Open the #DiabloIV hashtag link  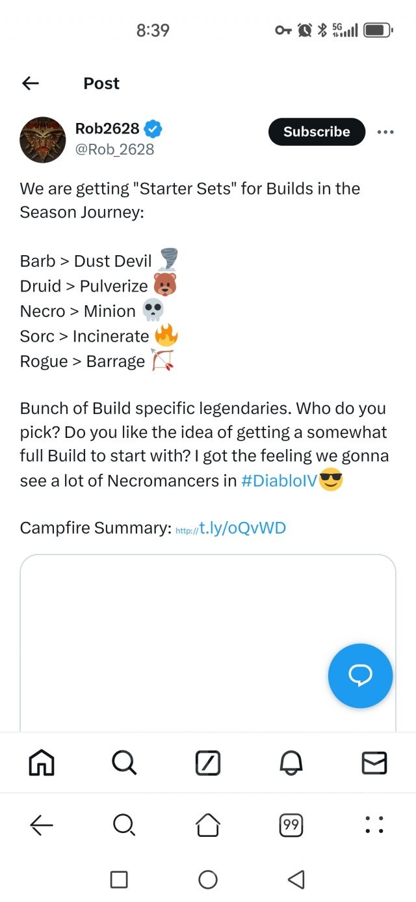pyautogui.click(x=279, y=481)
